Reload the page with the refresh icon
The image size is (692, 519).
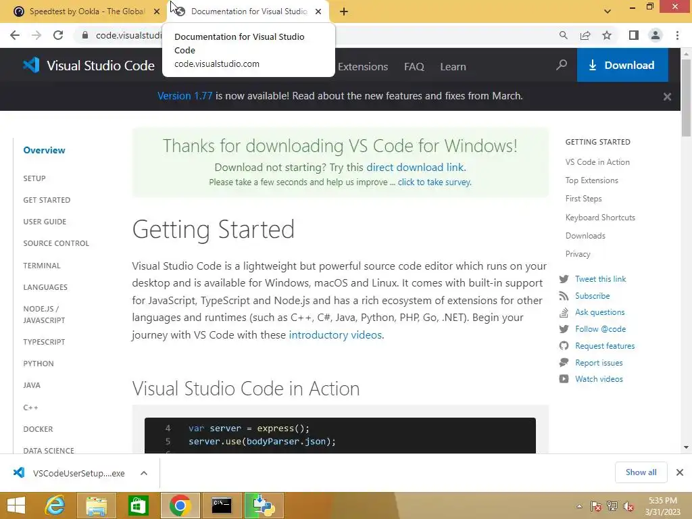coord(58,35)
